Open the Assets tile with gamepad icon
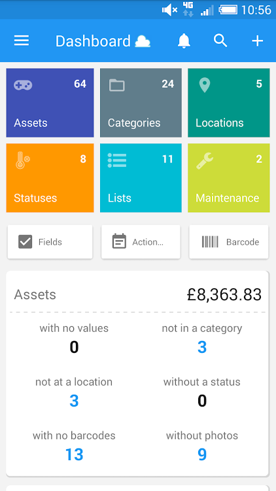 pyautogui.click(x=50, y=103)
